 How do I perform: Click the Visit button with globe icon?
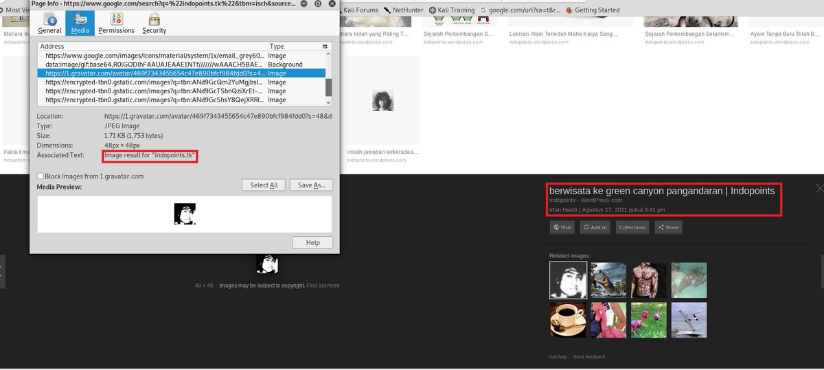(x=563, y=227)
